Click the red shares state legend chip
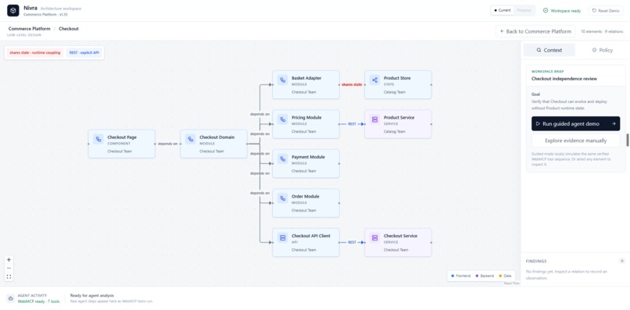 click(x=35, y=52)
